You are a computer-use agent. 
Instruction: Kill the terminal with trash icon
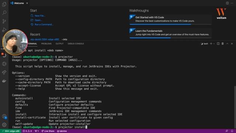click(223, 44)
